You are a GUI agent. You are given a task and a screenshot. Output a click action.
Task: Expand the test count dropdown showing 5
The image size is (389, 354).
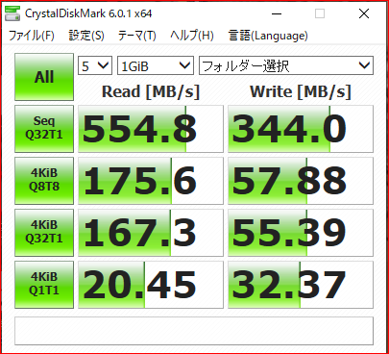(95, 65)
